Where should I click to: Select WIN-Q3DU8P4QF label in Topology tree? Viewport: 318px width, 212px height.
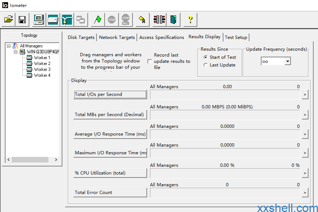tap(43, 52)
